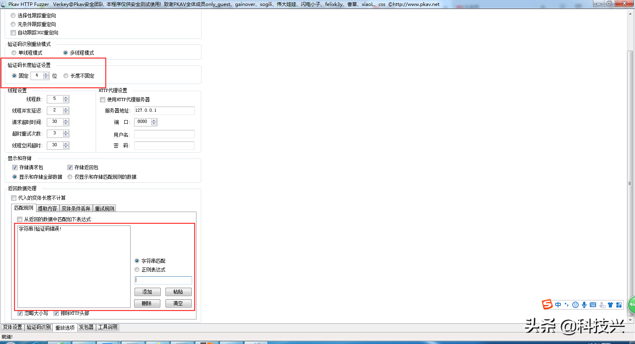Click the Pkav HTTP Fuzzer title icon
Screen dimensions: 635x344
(3, 4)
